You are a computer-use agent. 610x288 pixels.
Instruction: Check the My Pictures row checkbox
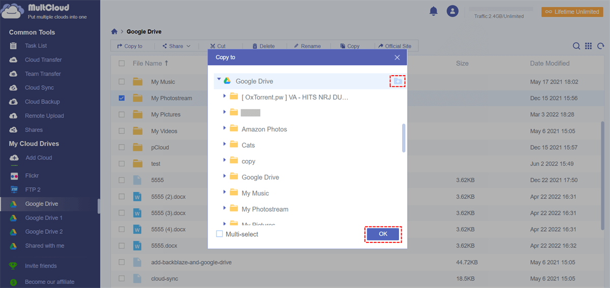121,114
